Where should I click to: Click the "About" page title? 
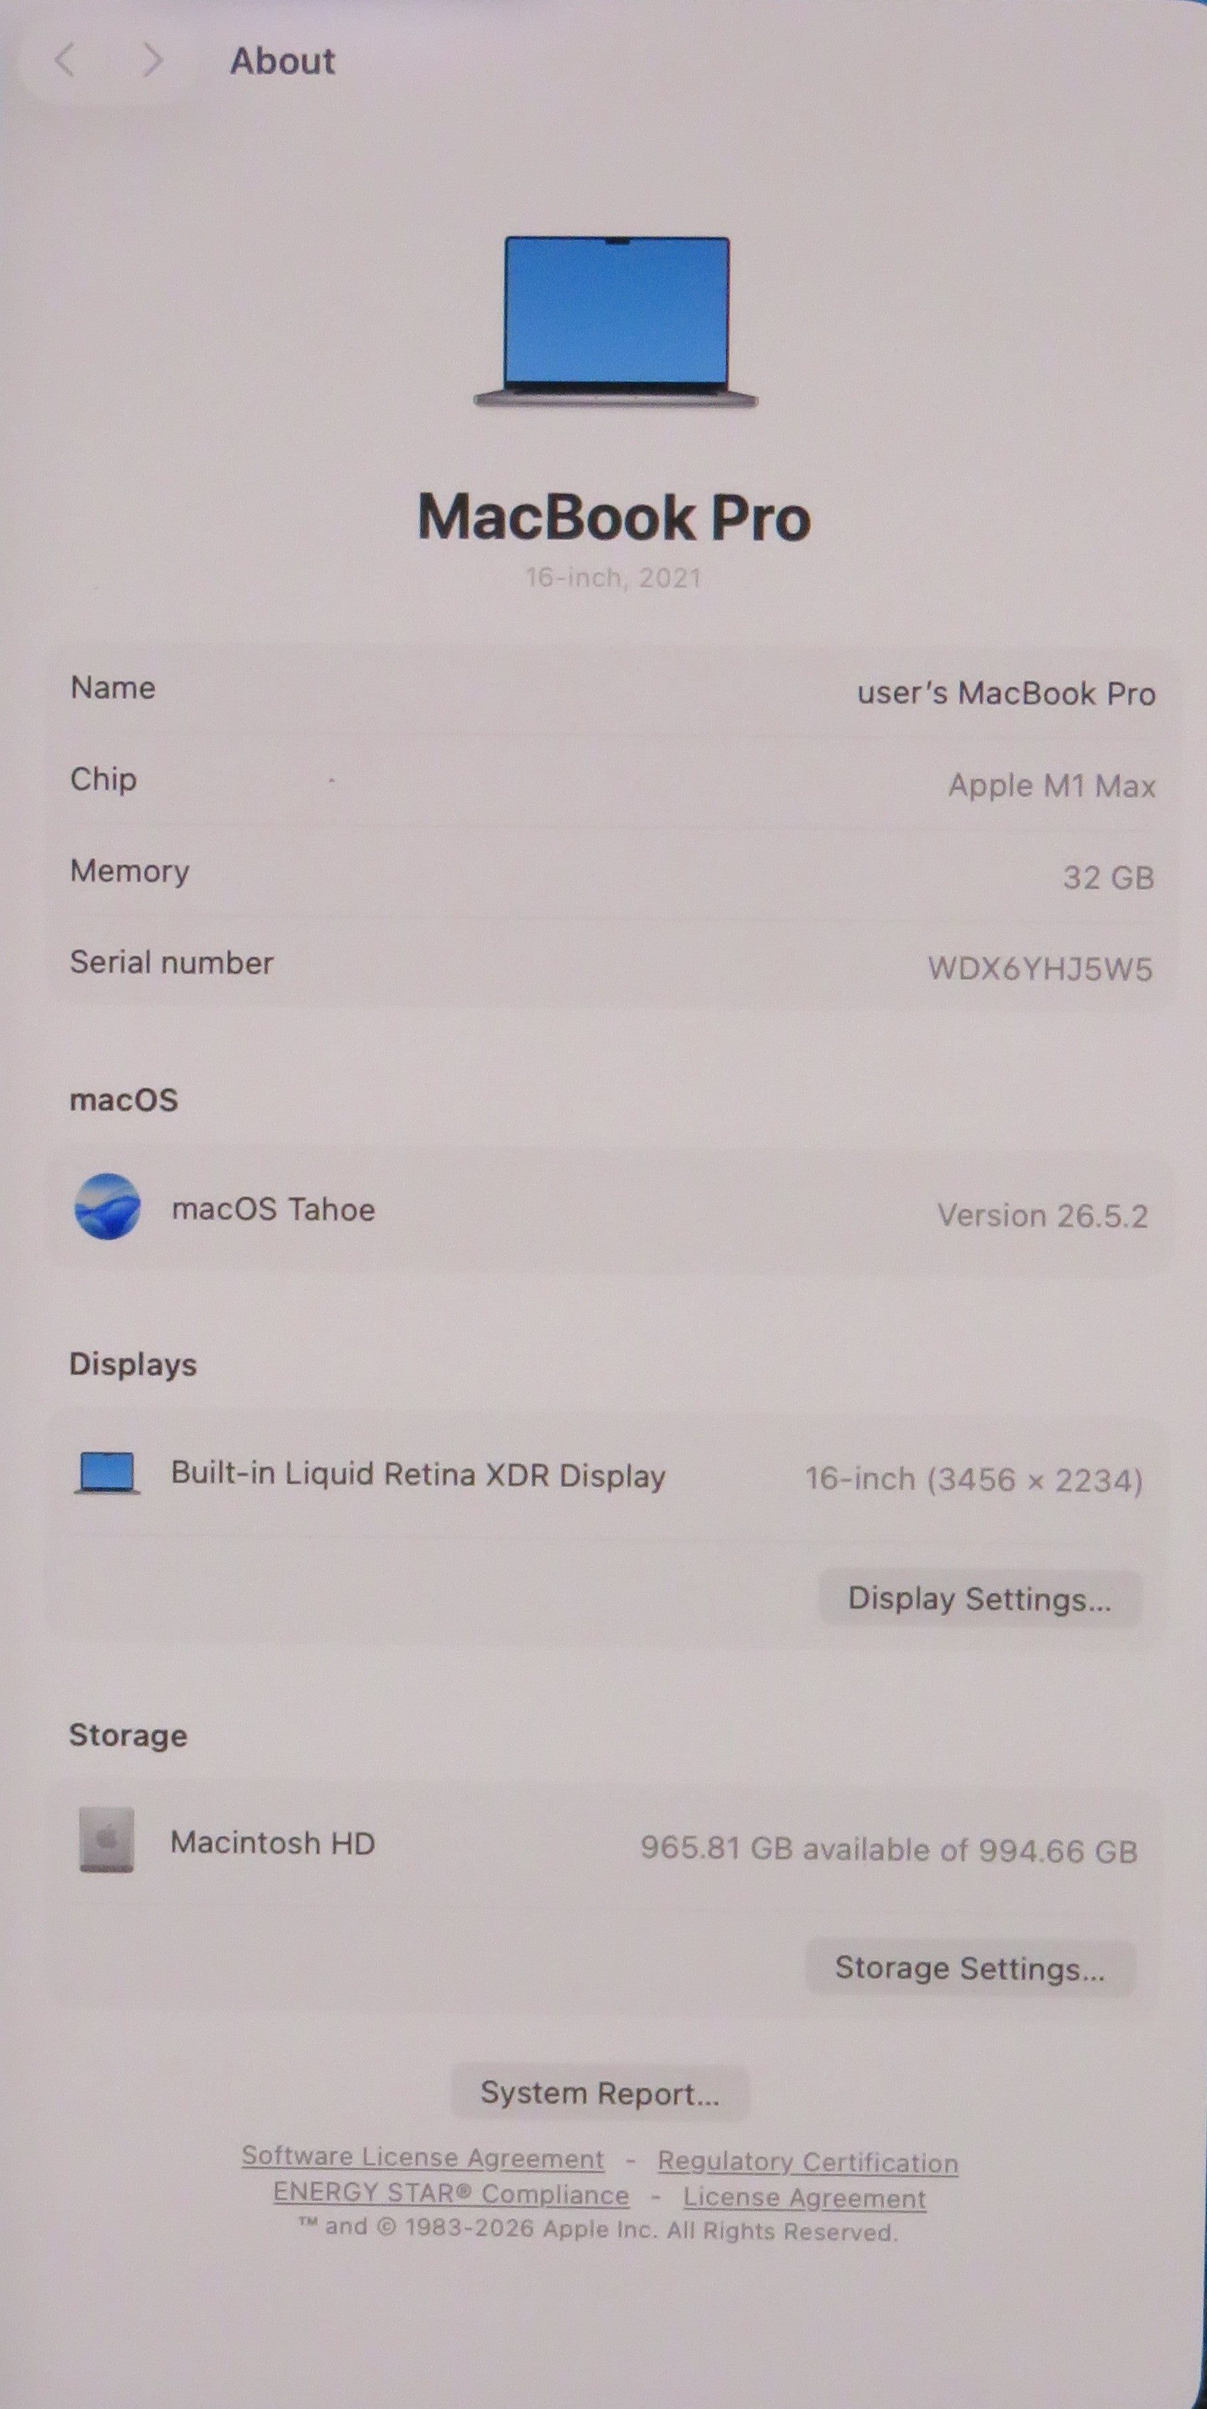click(x=282, y=61)
